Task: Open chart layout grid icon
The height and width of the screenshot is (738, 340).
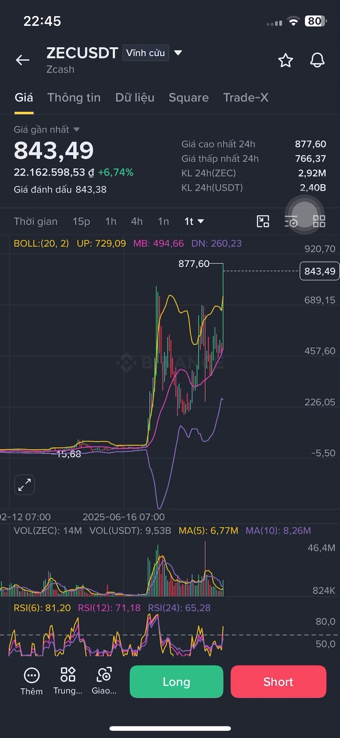Action: pos(319,221)
